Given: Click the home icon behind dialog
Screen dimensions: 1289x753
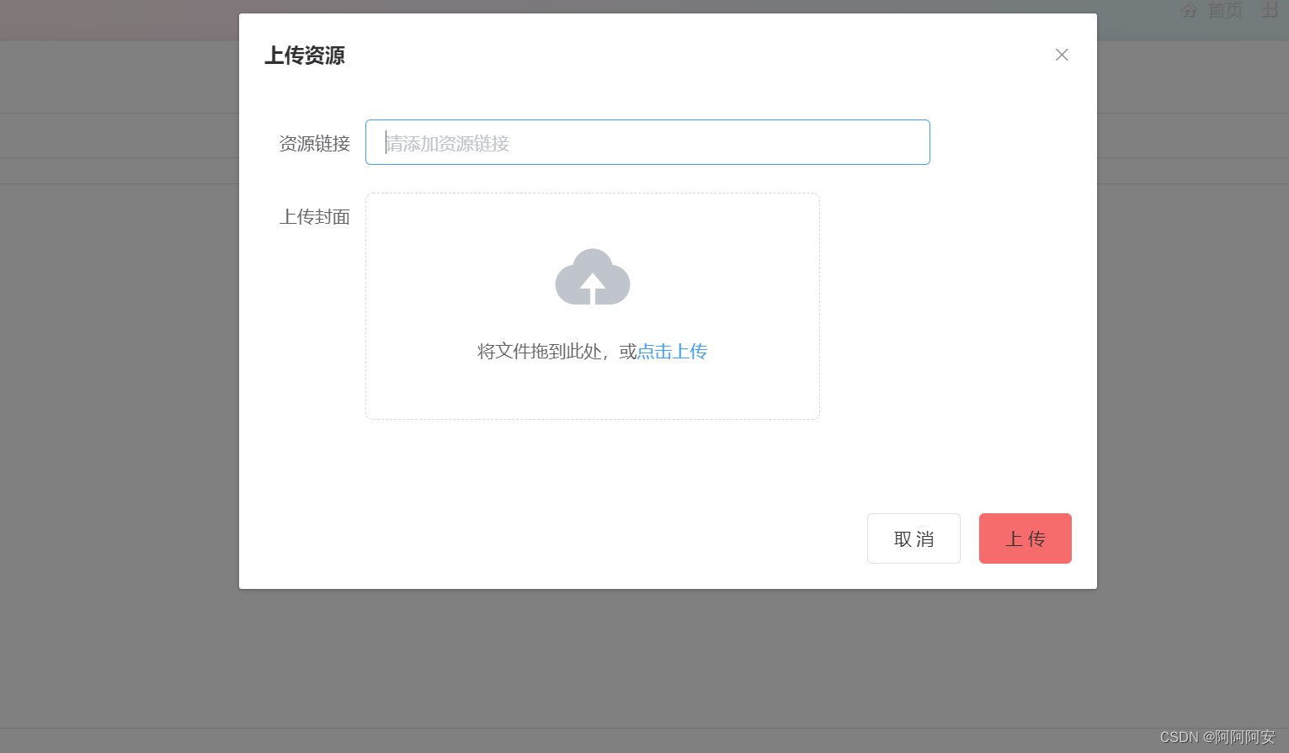Looking at the screenshot, I should pyautogui.click(x=1189, y=10).
